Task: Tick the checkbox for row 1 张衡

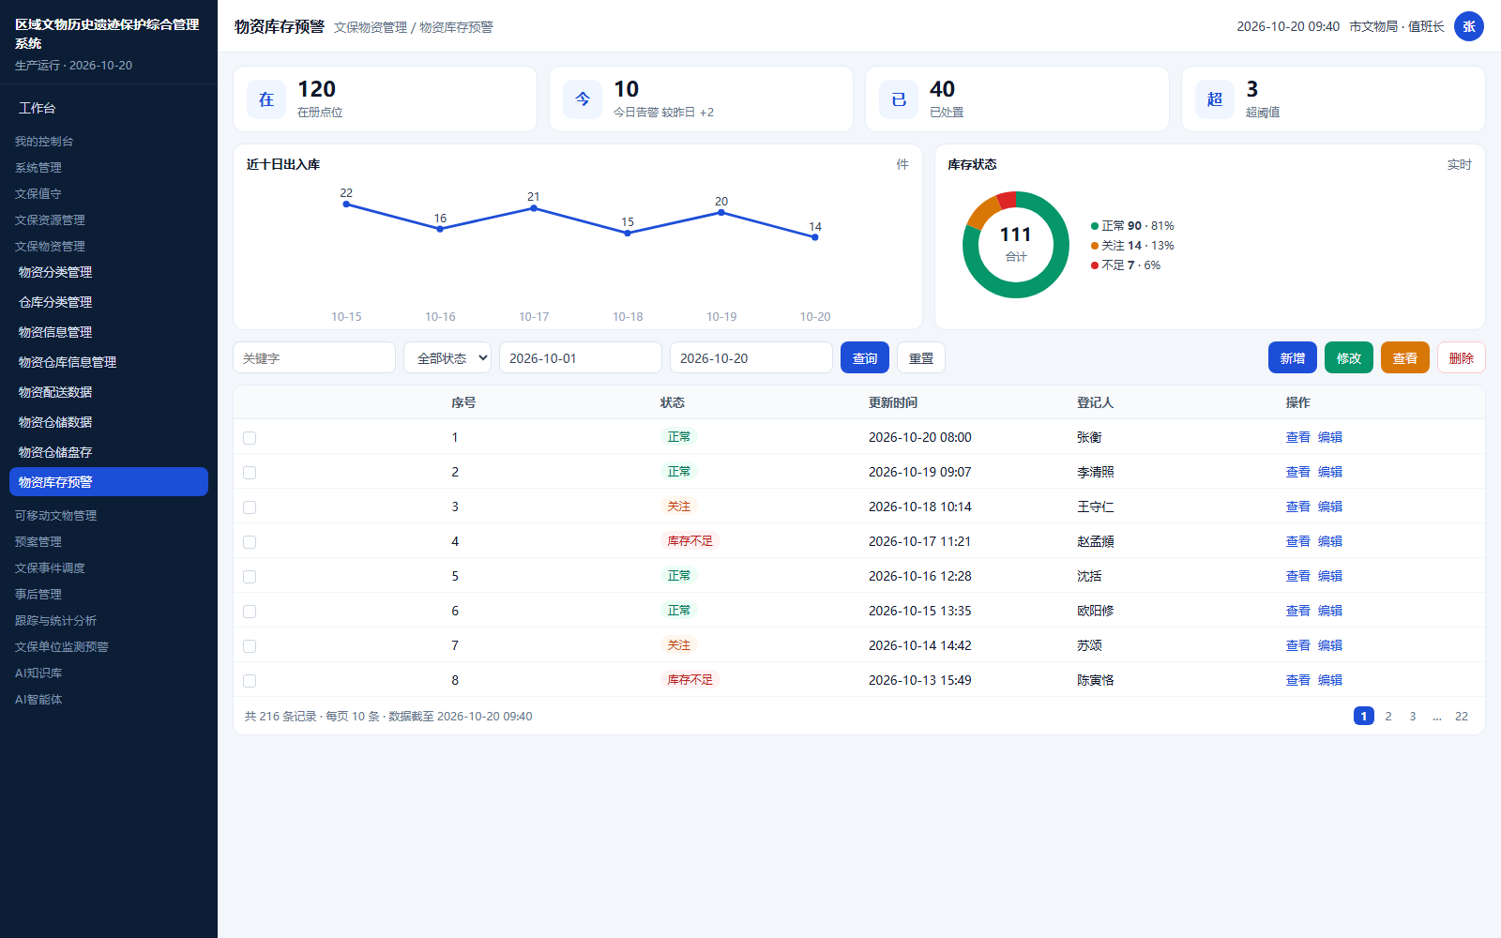Action: coord(250,438)
